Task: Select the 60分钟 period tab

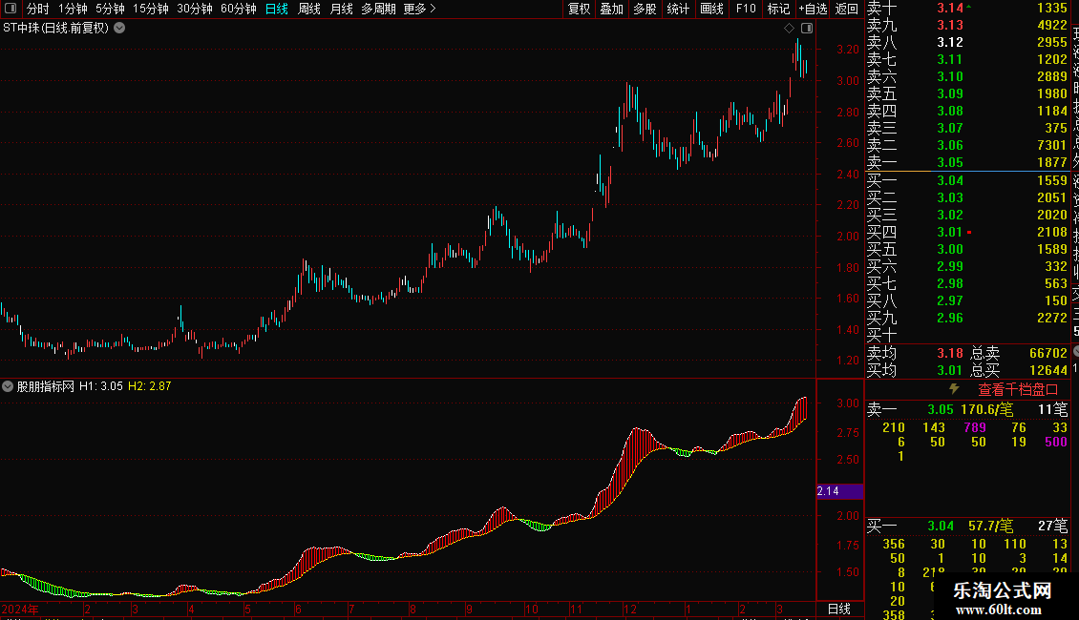Action: pyautogui.click(x=238, y=9)
